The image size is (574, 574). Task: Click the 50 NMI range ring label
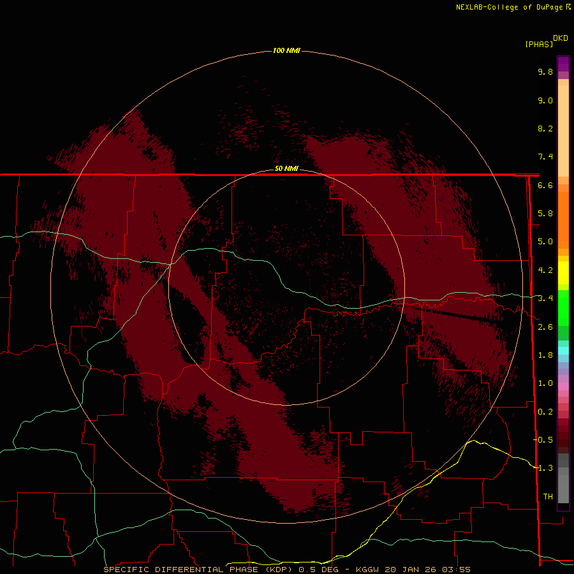pos(286,169)
